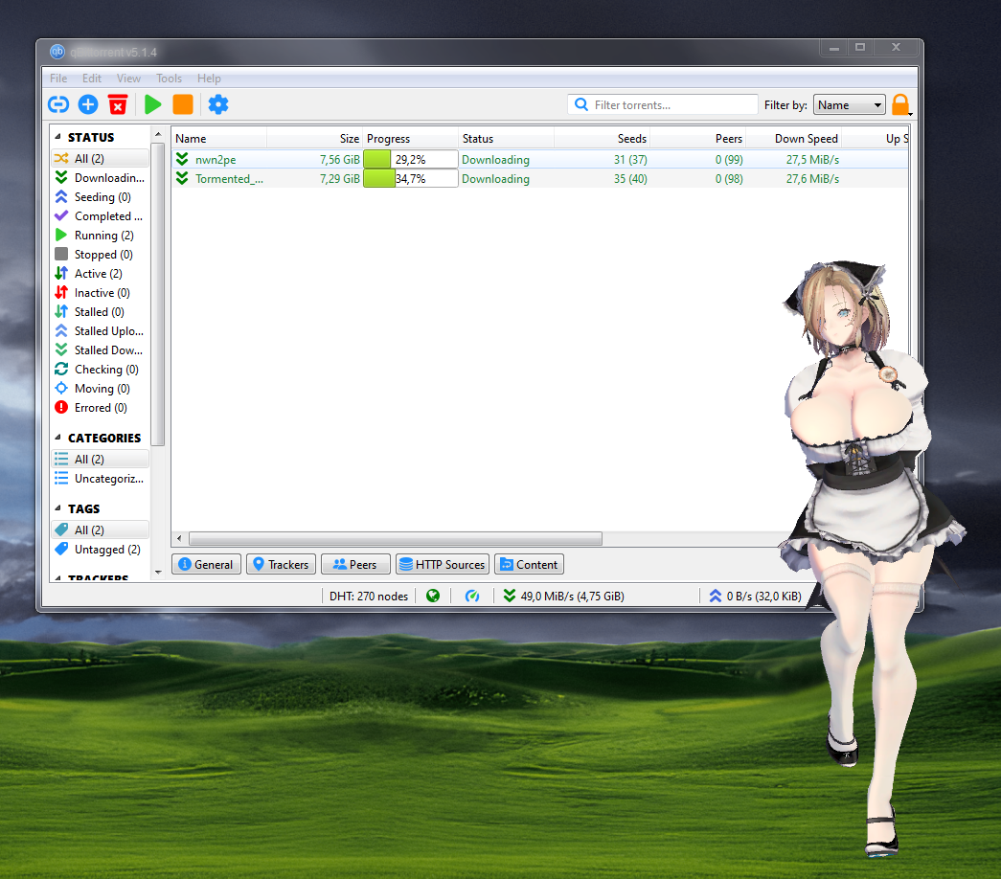
Task: Click the DHT: 270 nodes status text
Action: click(x=369, y=597)
